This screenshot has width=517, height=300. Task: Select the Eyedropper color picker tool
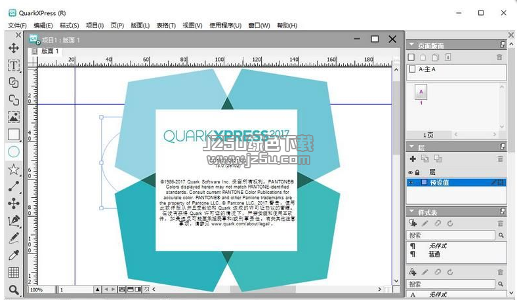14,255
